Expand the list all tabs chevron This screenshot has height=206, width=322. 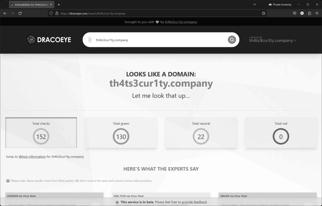pyautogui.click(x=255, y=4)
